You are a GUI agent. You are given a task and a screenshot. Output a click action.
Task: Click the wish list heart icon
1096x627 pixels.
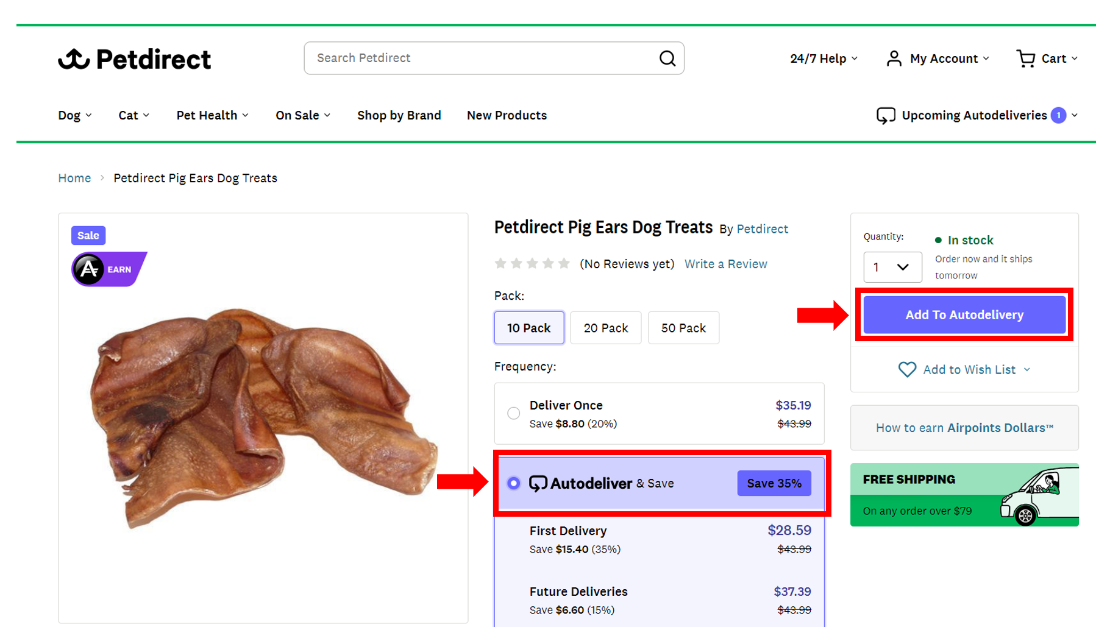907,369
